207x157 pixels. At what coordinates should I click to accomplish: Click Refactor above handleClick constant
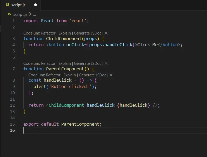(x=53, y=75)
